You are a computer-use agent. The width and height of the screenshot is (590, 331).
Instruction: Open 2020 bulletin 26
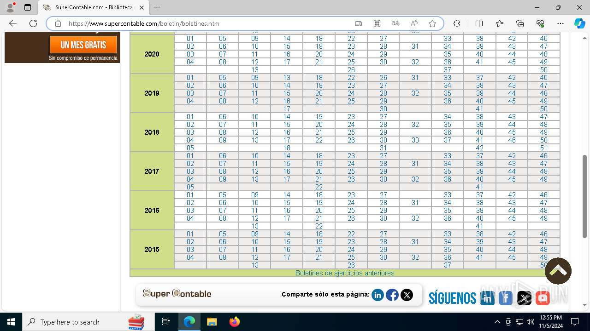tap(351, 70)
